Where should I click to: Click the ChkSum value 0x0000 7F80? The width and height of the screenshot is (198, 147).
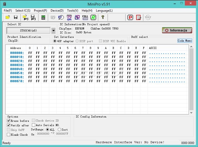pyautogui.click(x=110, y=28)
